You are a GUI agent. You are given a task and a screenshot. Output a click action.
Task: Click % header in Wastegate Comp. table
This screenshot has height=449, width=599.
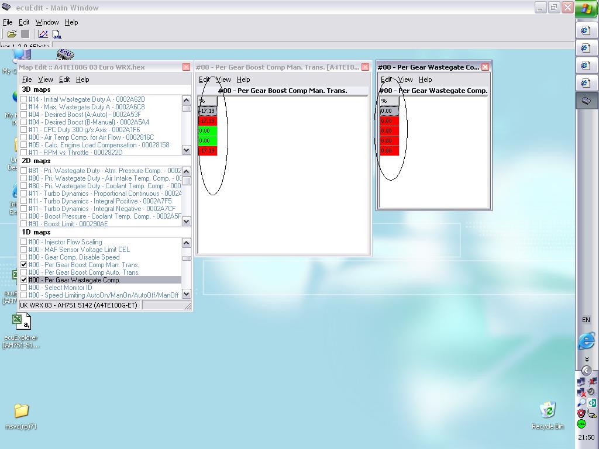click(x=389, y=101)
